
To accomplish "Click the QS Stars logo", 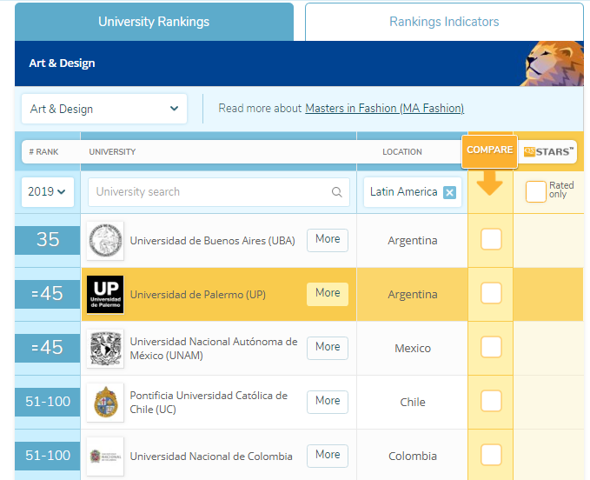I will coord(548,151).
